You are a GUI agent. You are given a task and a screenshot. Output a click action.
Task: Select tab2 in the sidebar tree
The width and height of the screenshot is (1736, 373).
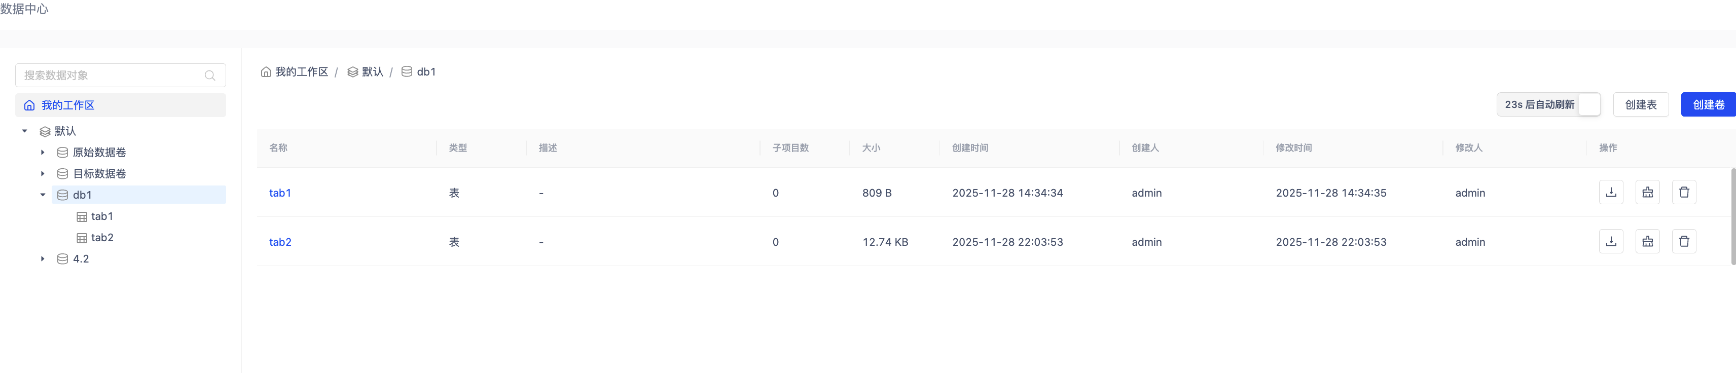click(102, 238)
